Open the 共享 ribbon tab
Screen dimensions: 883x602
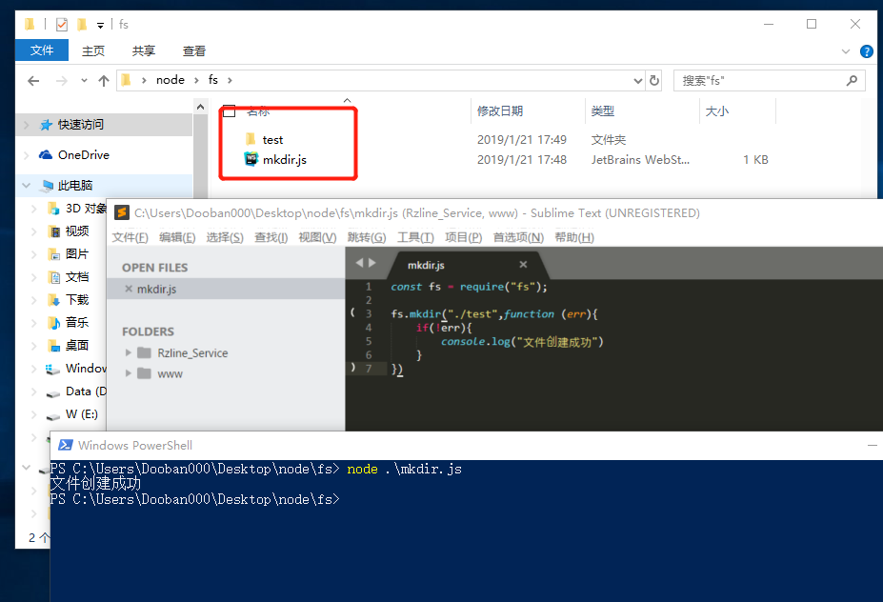tap(144, 50)
